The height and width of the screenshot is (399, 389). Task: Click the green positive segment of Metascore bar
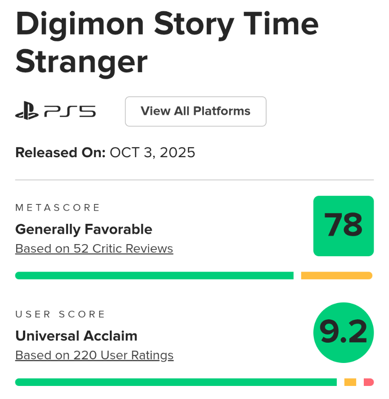154,276
